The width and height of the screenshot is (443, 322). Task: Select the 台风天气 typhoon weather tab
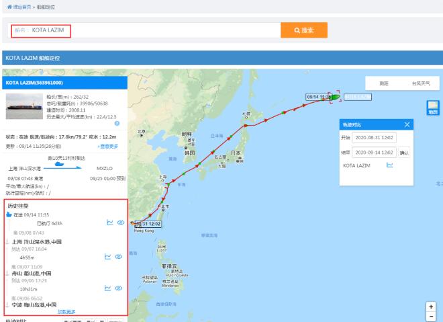click(421, 84)
